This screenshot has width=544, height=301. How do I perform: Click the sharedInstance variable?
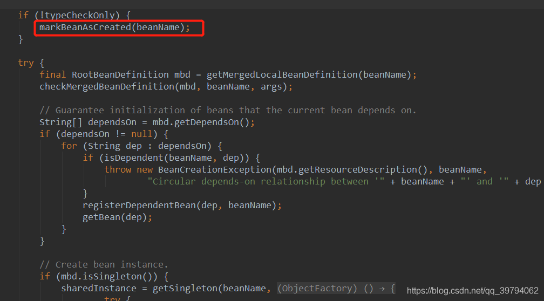(99, 288)
